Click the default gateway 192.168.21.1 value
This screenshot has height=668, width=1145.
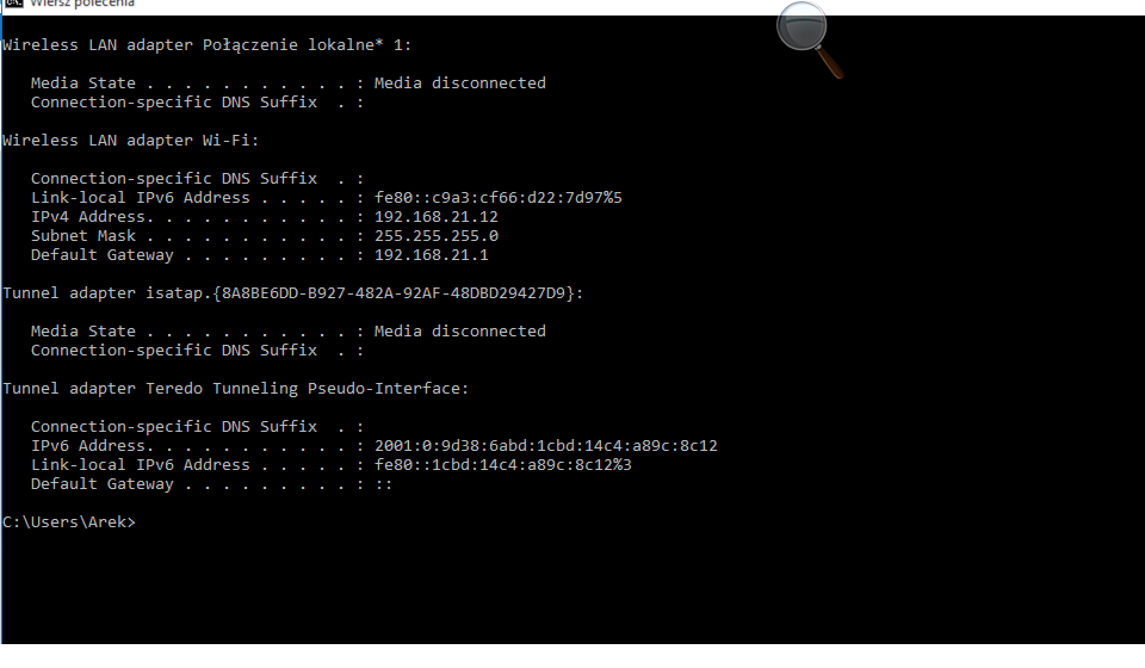click(431, 255)
